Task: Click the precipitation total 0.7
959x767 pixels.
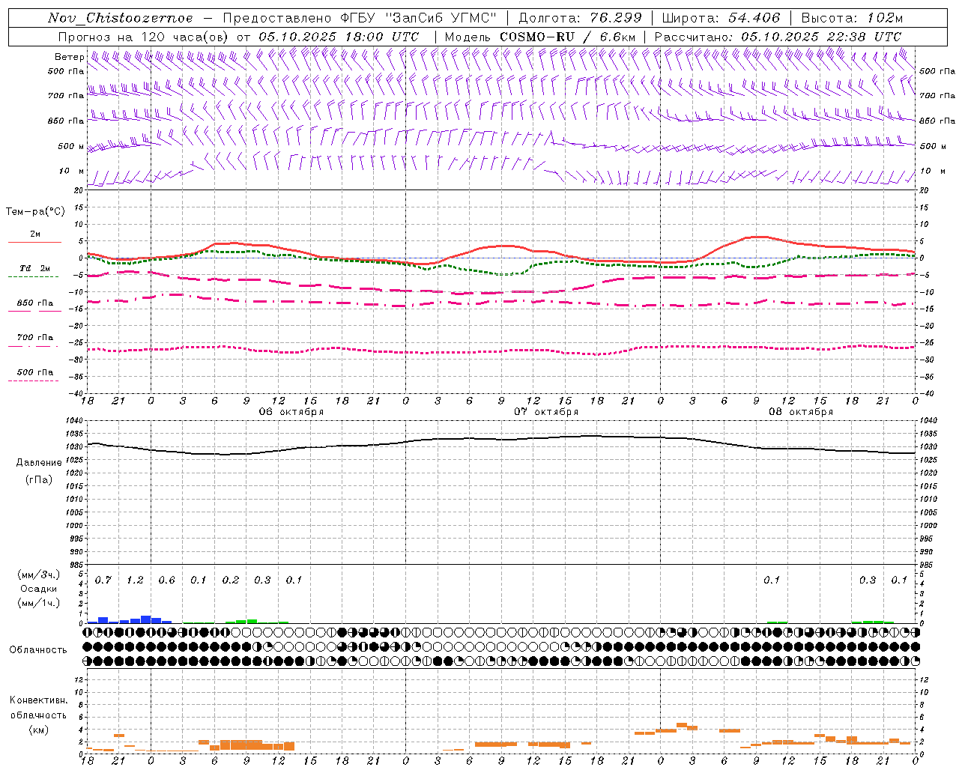Action: pos(103,580)
